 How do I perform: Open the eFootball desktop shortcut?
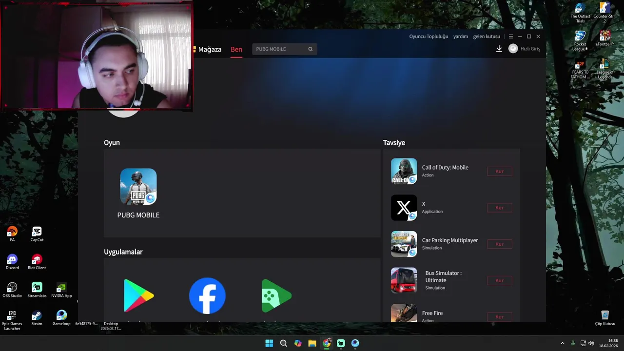pyautogui.click(x=605, y=39)
